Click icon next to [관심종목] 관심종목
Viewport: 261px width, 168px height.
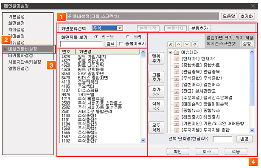(176, 72)
